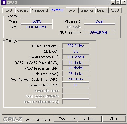127x124 pixels.
Task: Show the About tab
Action: (x=115, y=10)
